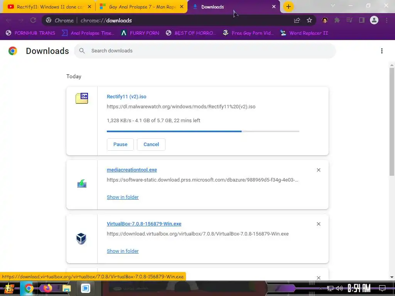Image resolution: width=395 pixels, height=296 pixels.
Task: Click the scrollbar up arrow
Action: [392, 65]
